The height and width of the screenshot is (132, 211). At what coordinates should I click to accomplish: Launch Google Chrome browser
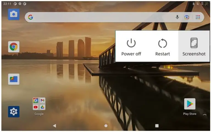tap(14, 47)
